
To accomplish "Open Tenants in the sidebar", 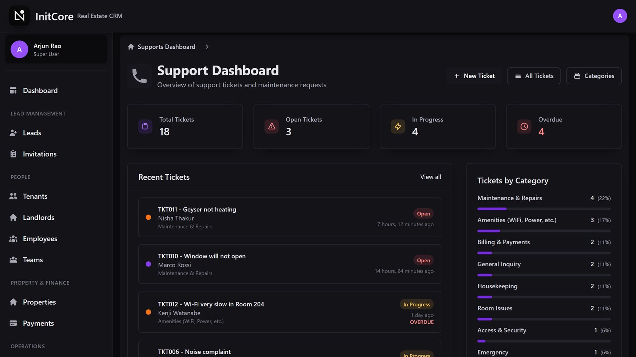I will point(56,196).
